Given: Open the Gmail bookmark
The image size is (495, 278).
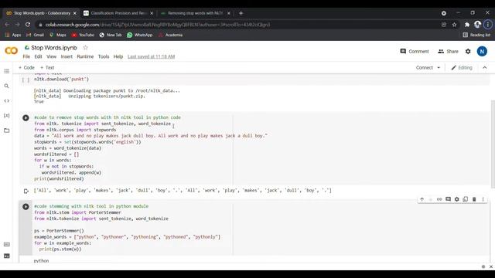Looking at the screenshot, I should click(35, 35).
